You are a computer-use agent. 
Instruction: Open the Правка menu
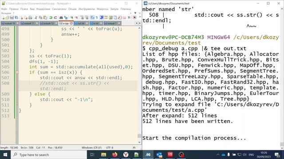point(14,9)
